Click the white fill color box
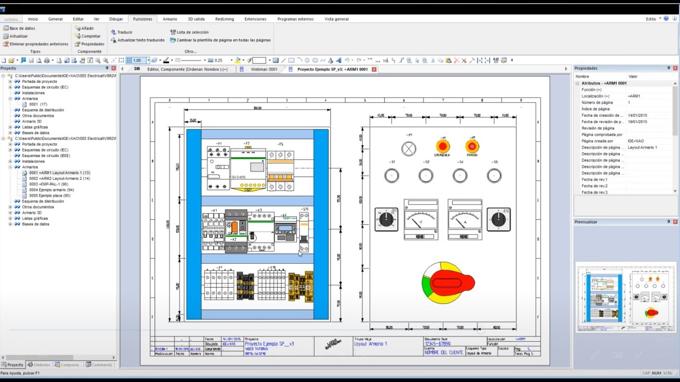 [x=259, y=60]
